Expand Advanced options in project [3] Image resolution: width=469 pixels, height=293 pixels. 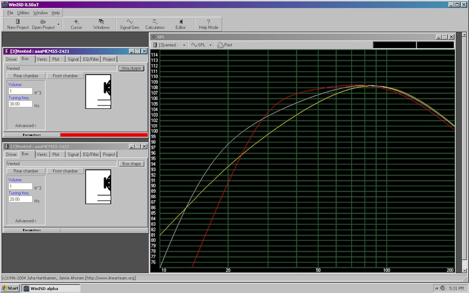pyautogui.click(x=26, y=126)
